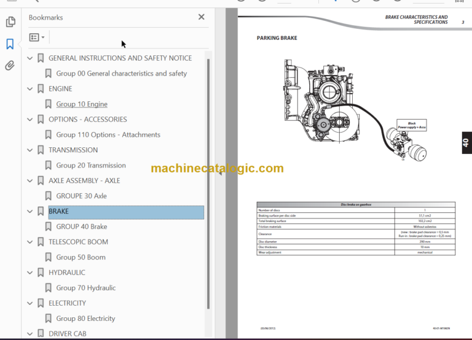Click bookmark icon beside Group 50 Boom
Image resolution: width=472 pixels, height=340 pixels.
coord(48,257)
